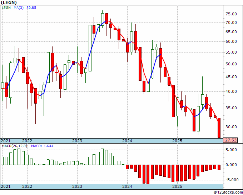Click the 40.00 price axis label
The image size is (243, 195).
(231, 91)
